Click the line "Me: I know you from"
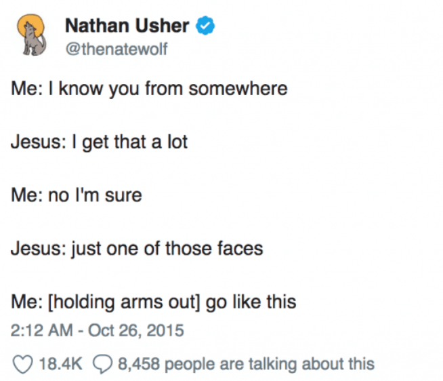 [x=97, y=89]
